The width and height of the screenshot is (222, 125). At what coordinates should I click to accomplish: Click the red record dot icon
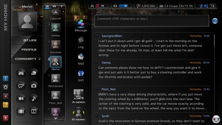coord(6,96)
